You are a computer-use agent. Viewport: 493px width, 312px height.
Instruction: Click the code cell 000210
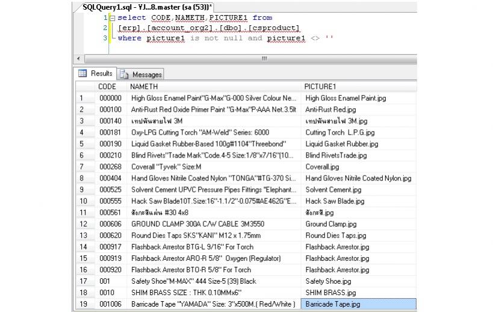[111, 155]
